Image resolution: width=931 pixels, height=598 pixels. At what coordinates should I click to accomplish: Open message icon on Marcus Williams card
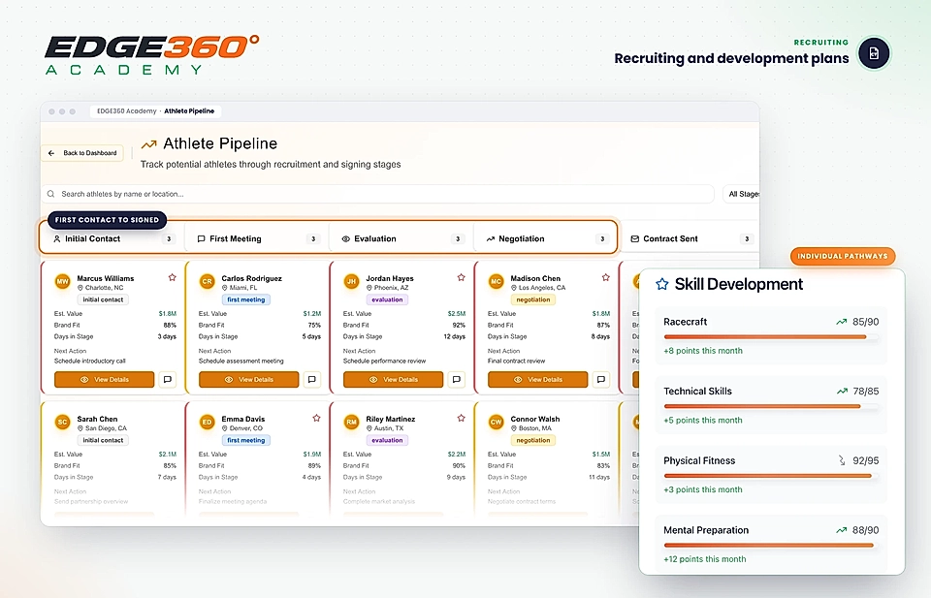168,380
